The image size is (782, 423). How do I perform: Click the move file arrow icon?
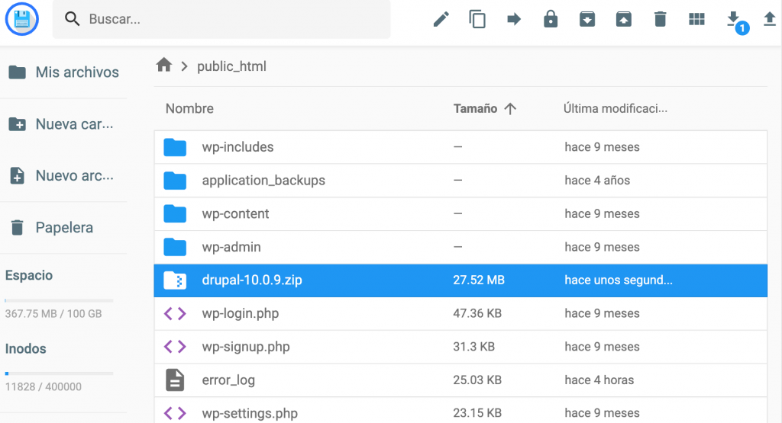pos(514,19)
